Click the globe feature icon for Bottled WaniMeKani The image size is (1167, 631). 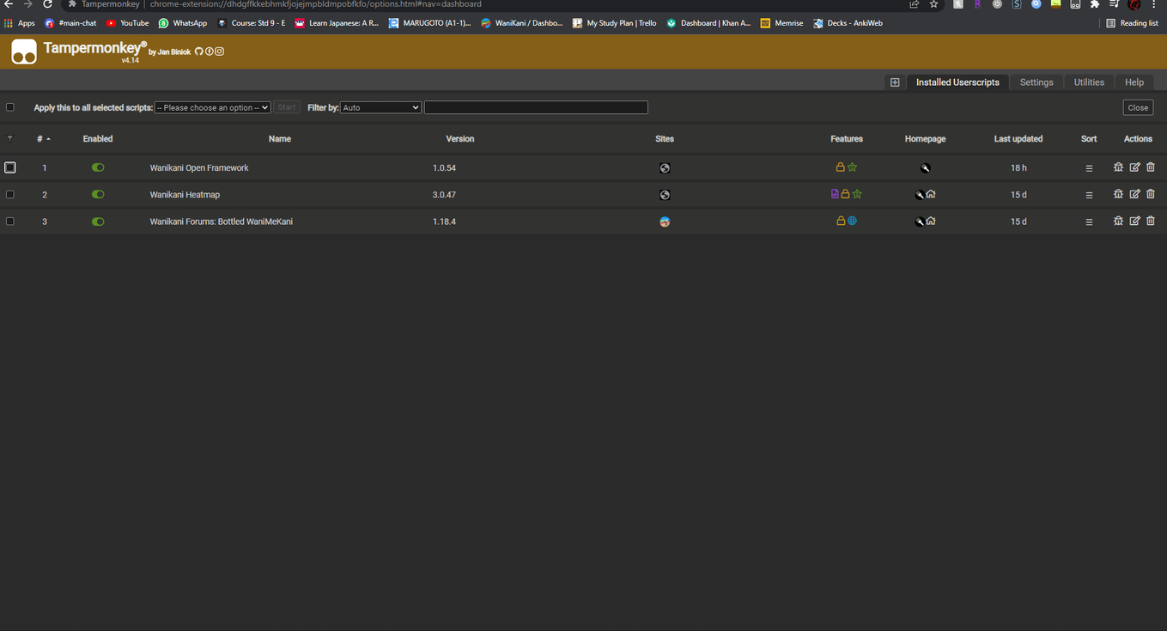click(x=852, y=221)
